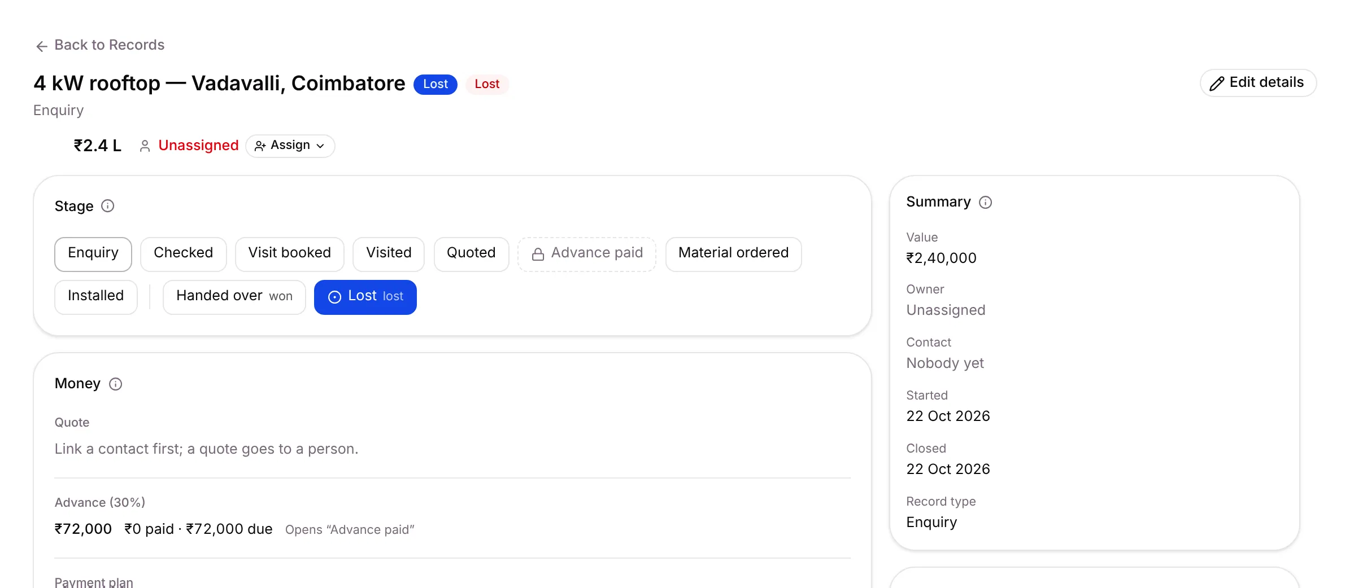Set stage to Installed

click(x=95, y=297)
